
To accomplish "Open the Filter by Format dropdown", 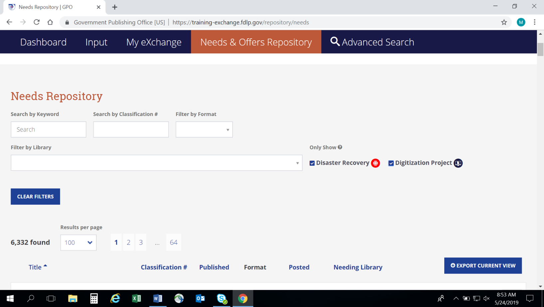I will (204, 130).
